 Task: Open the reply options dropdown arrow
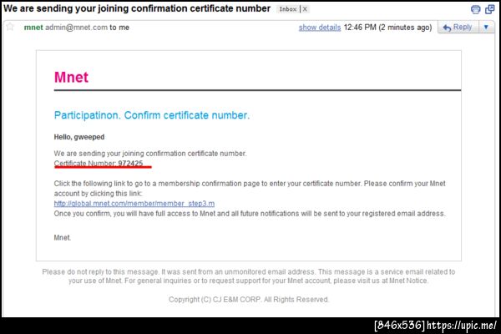coord(486,28)
